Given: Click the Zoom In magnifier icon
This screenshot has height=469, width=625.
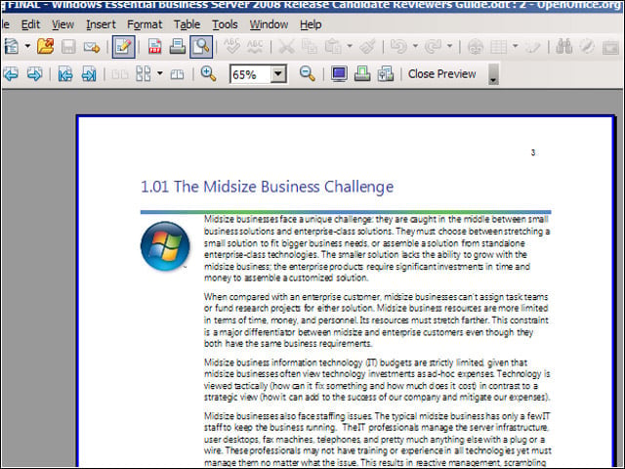Looking at the screenshot, I should point(208,74).
